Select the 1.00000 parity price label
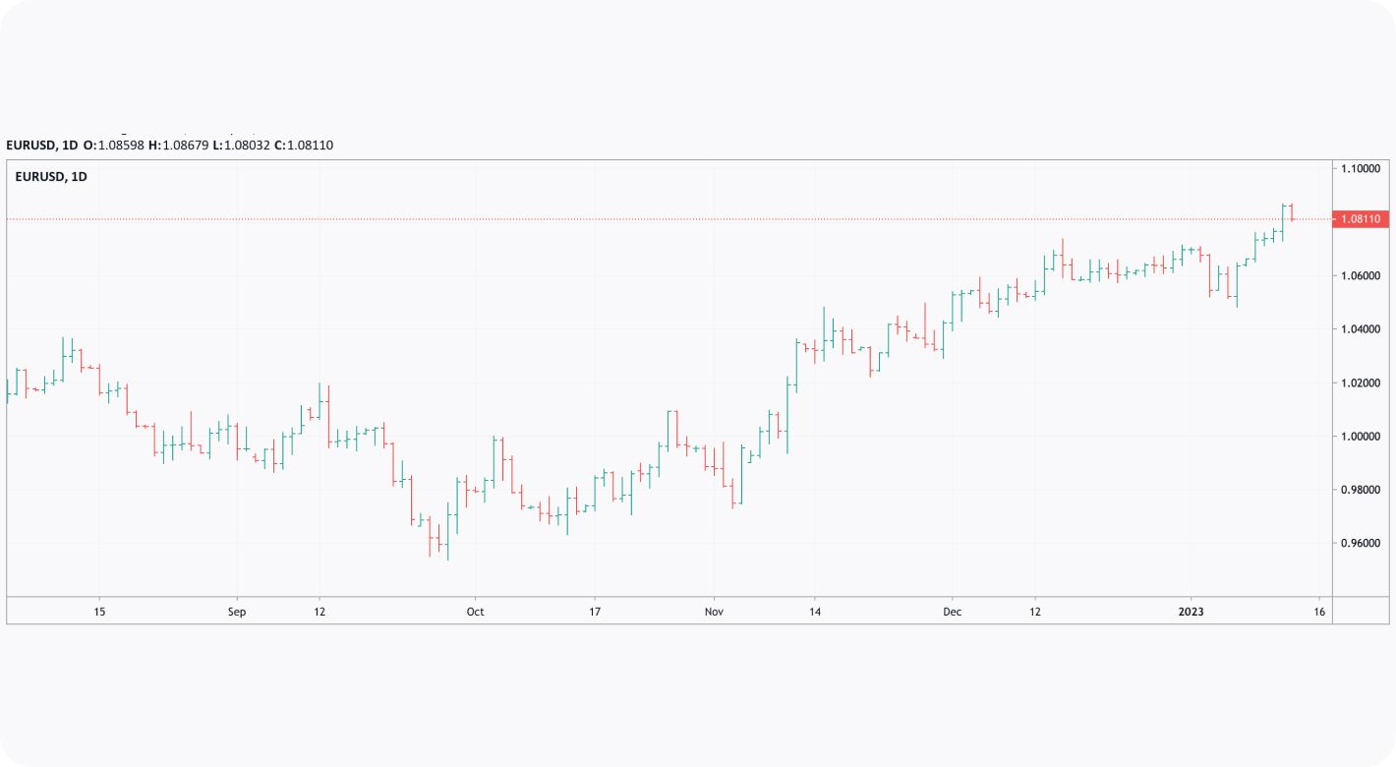 click(1361, 437)
